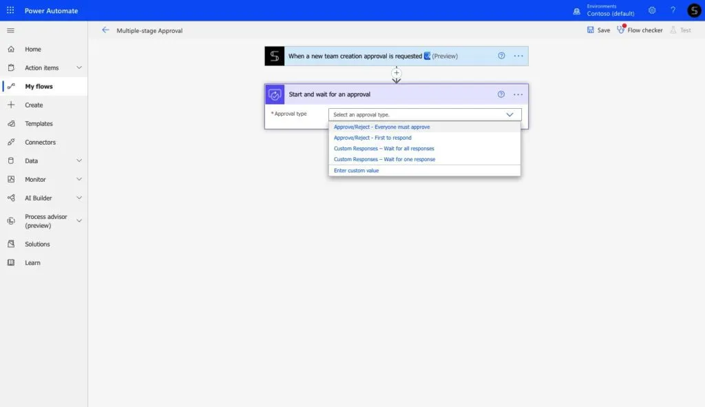Choose Approve/Reject - First to respond
705x407 pixels.
424,138
